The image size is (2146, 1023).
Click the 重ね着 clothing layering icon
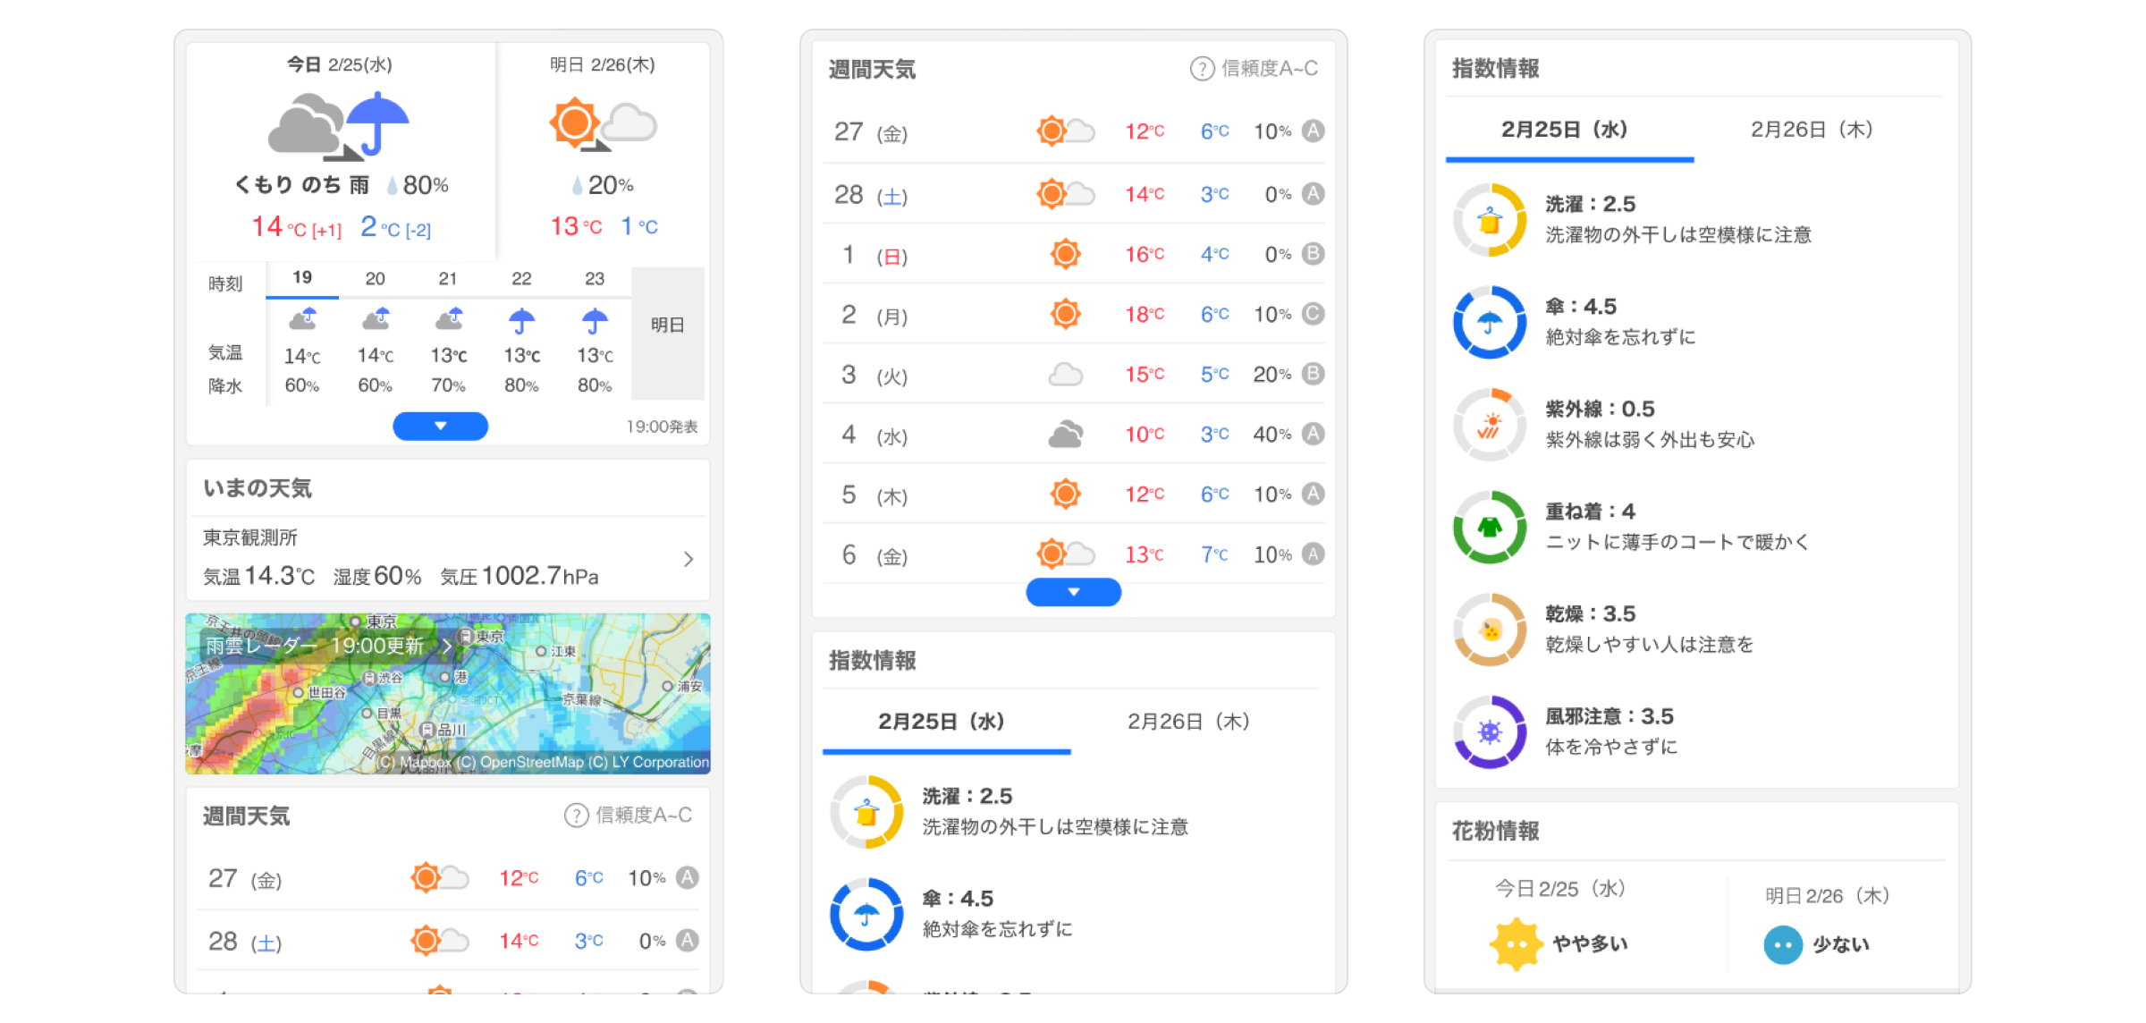(1489, 528)
